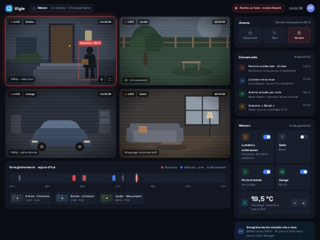Decrease temperature with the minus button
Screen dimensions: 320x240
pyautogui.click(x=294, y=203)
